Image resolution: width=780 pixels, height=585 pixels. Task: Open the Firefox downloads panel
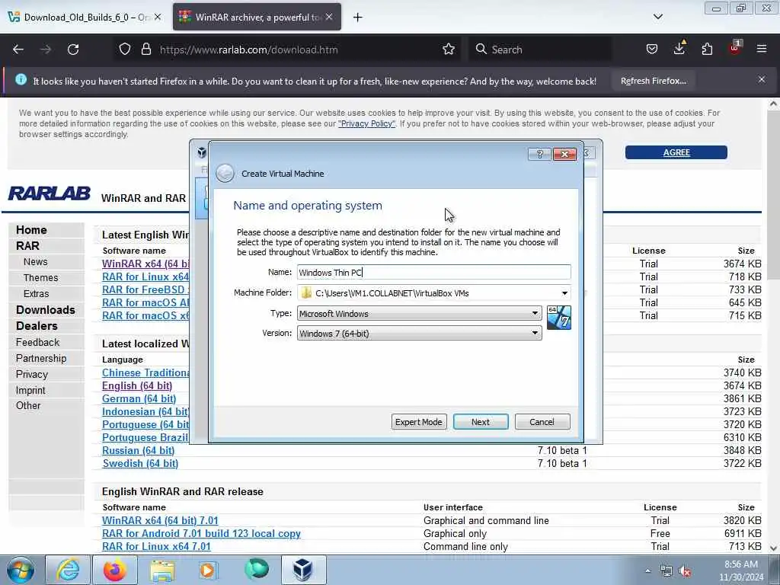click(x=679, y=48)
